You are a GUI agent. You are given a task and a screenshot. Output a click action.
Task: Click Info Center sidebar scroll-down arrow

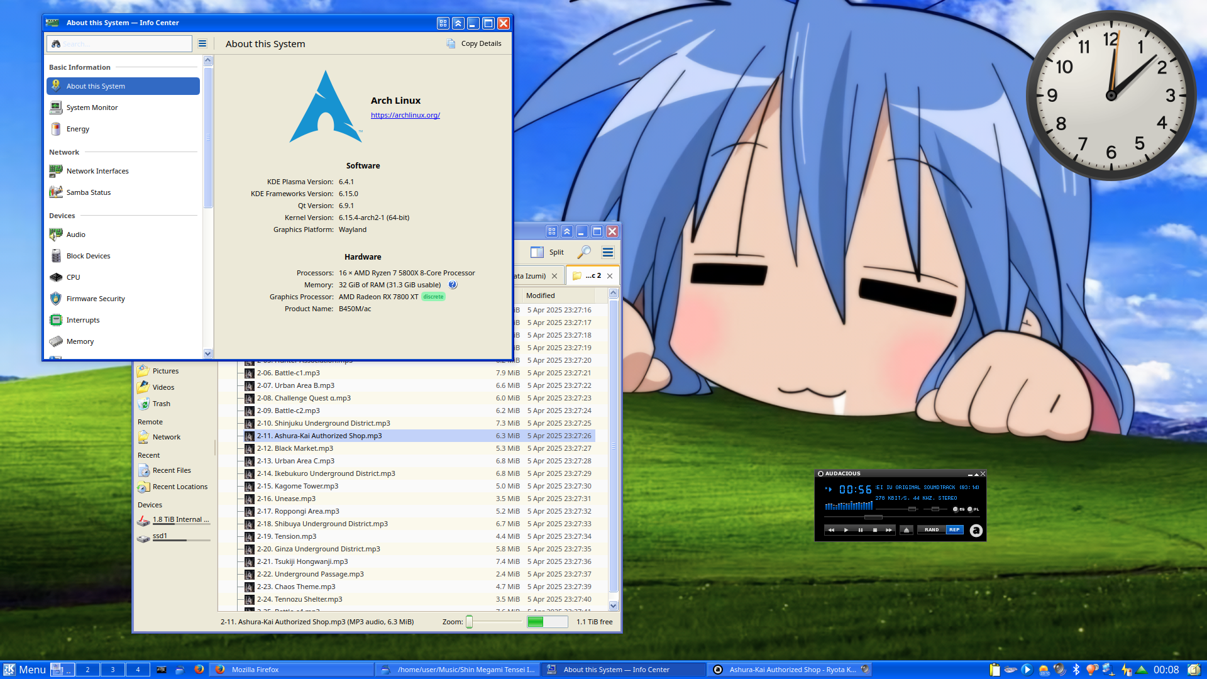208,353
